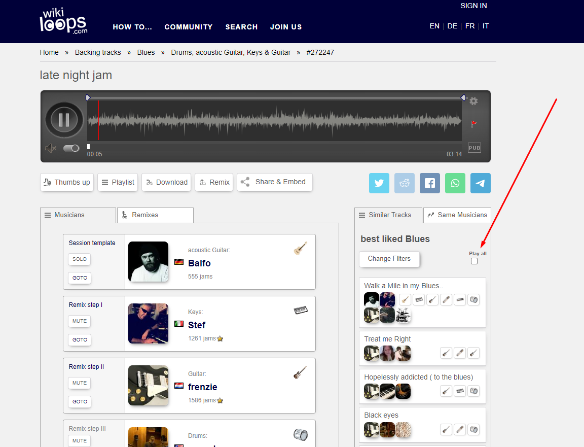Image resolution: width=584 pixels, height=447 pixels.
Task: Open Black eyes track
Action: point(381,416)
